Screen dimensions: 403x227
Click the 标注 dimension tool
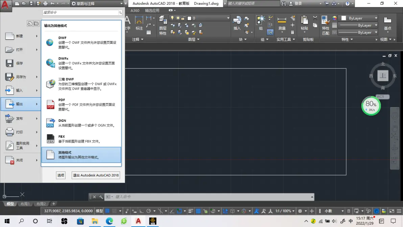pyautogui.click(x=139, y=23)
